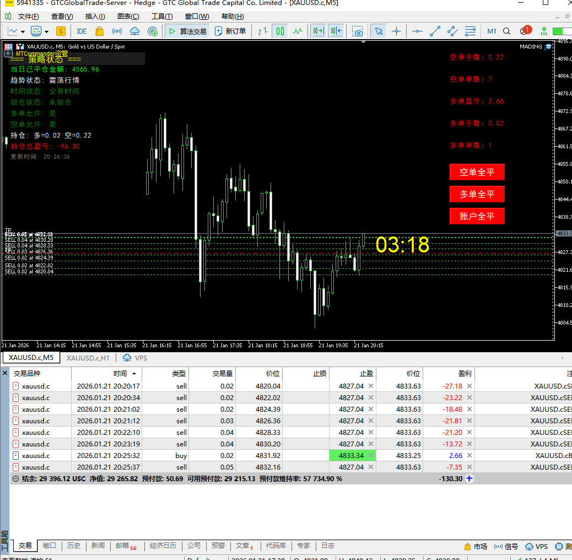Open notifications with red badge
Screen dimensions: 572x560
(525, 31)
